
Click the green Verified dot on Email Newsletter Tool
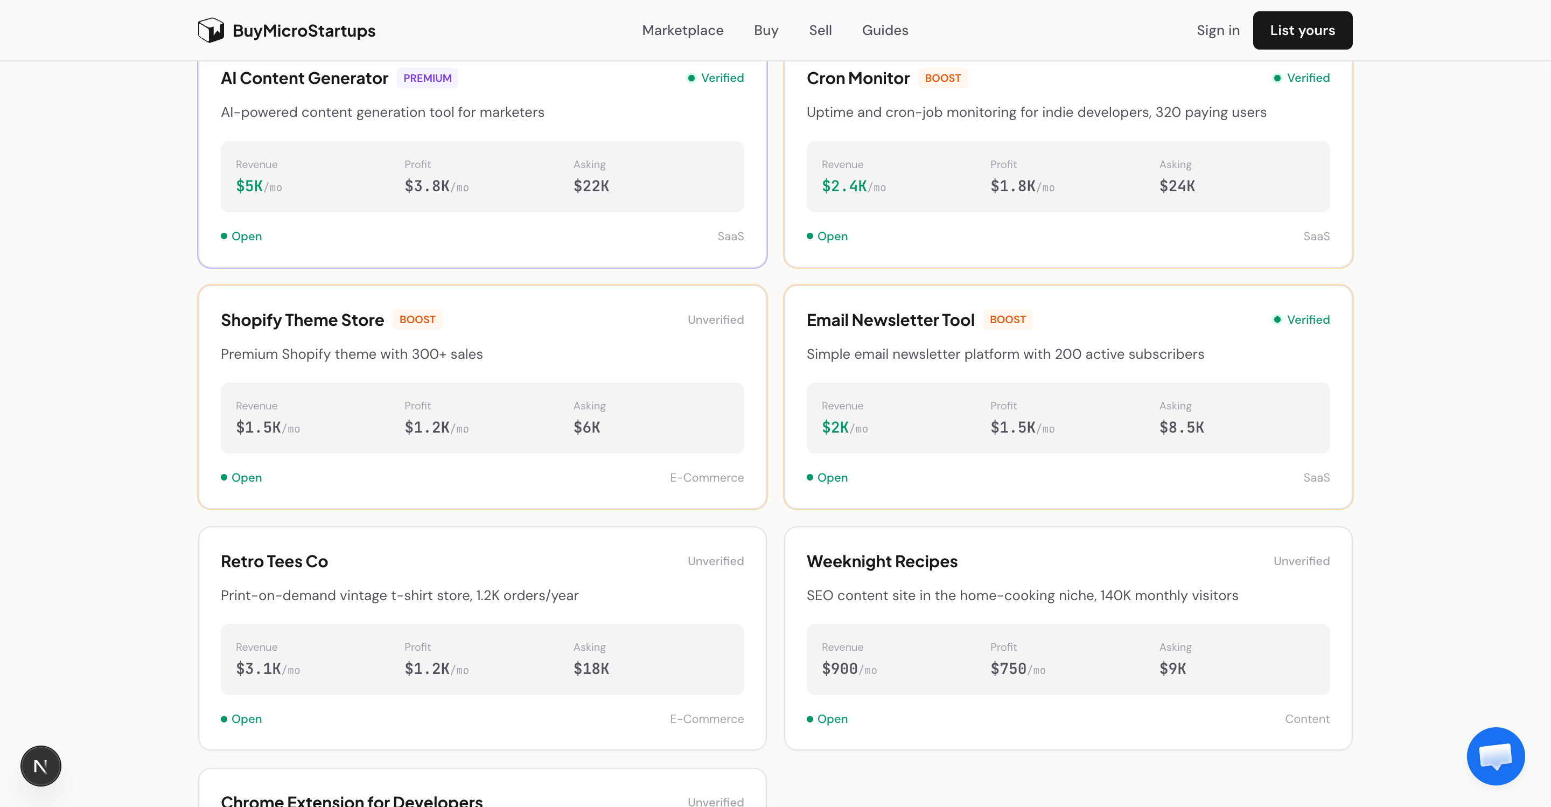pyautogui.click(x=1277, y=320)
